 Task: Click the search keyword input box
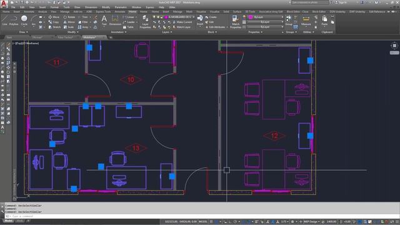(310, 2)
